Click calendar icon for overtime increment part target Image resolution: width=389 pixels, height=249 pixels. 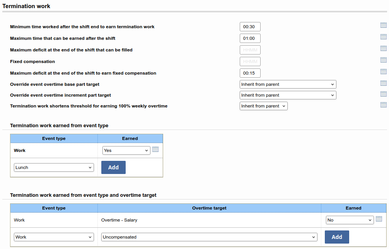(383, 94)
